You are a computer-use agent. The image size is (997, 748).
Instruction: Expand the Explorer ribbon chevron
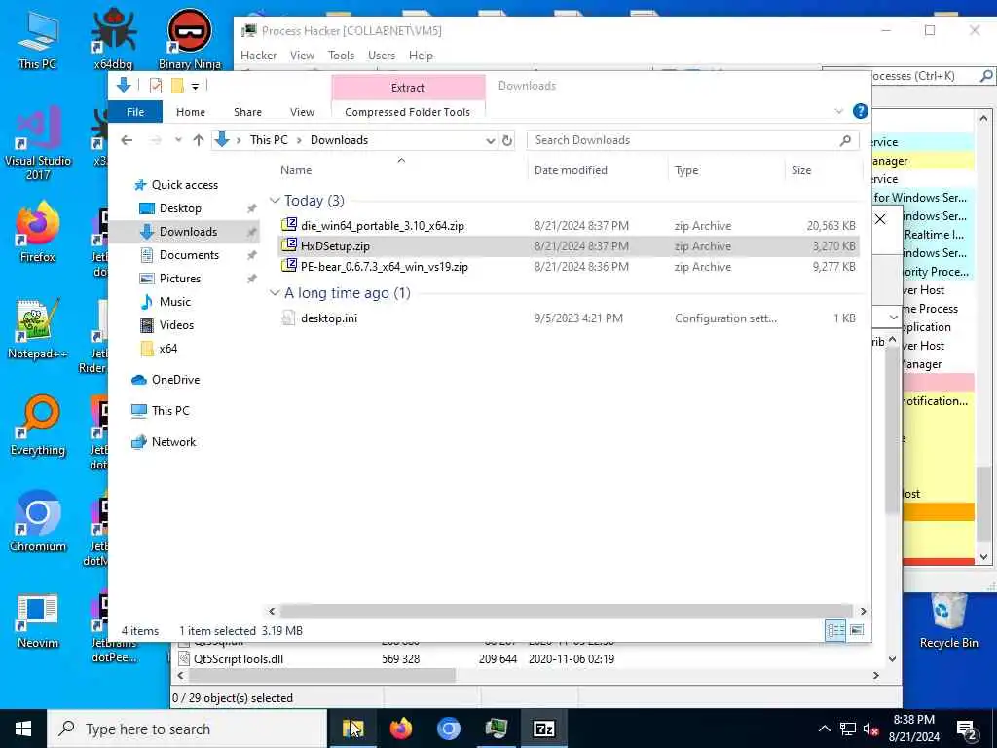pyautogui.click(x=838, y=111)
